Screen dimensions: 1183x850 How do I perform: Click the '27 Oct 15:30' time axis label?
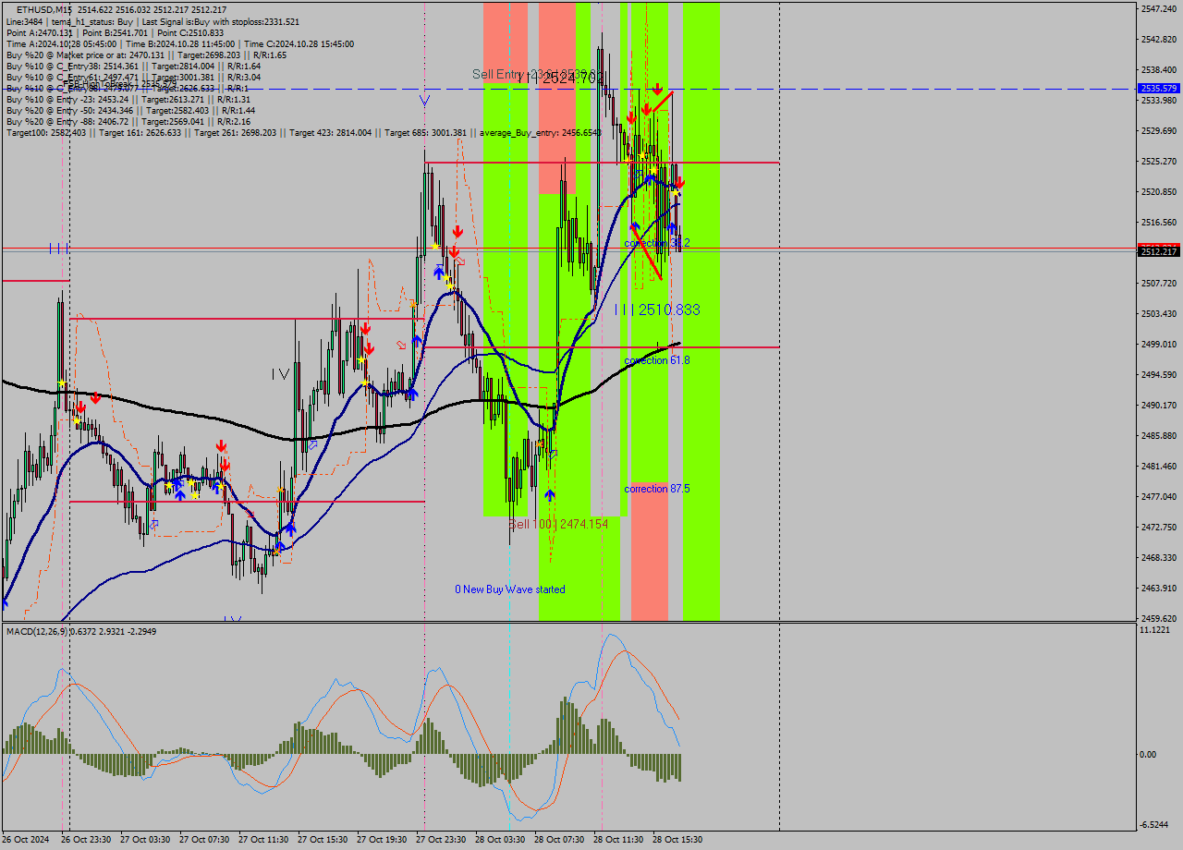point(323,840)
